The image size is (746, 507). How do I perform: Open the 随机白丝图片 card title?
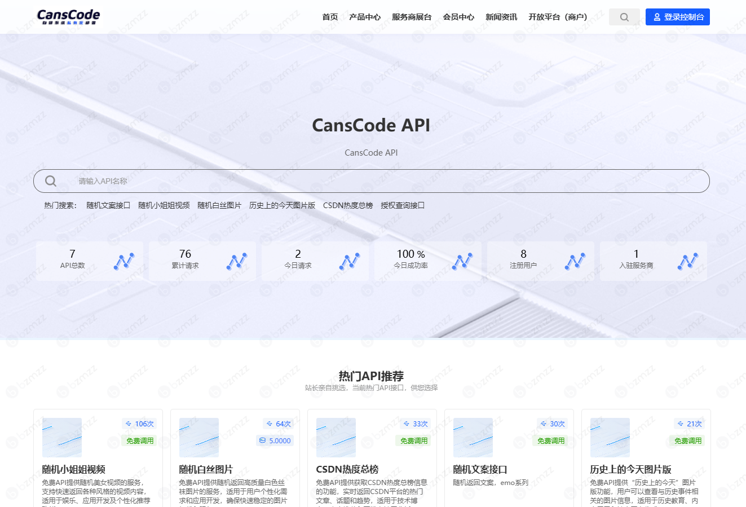(x=206, y=469)
